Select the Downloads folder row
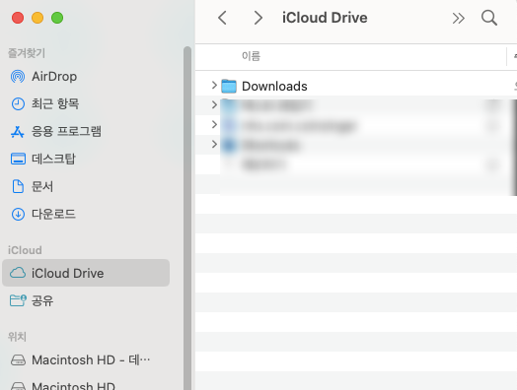Viewport: 517px width, 390px height. tap(356, 86)
